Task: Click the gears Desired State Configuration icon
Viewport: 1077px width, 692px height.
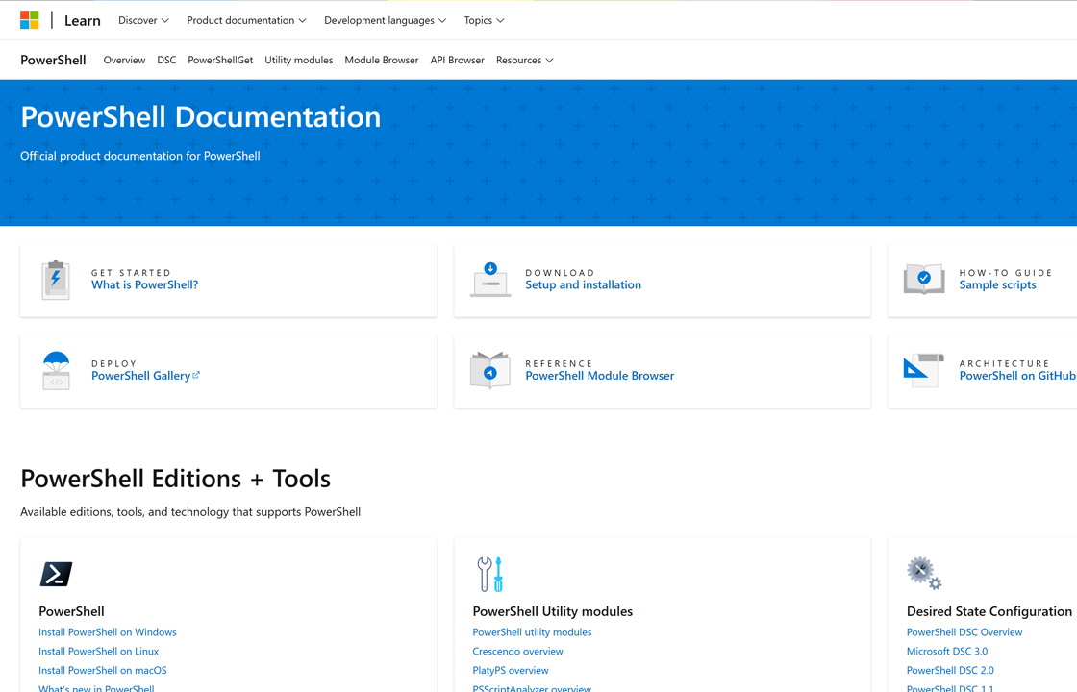Action: [924, 573]
